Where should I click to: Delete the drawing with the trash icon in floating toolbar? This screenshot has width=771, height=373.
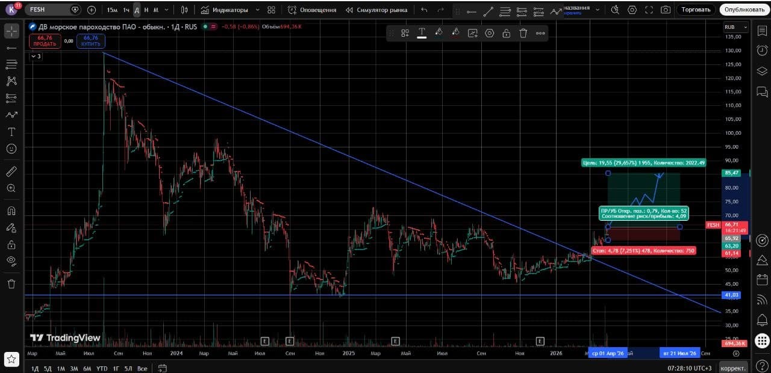523,33
